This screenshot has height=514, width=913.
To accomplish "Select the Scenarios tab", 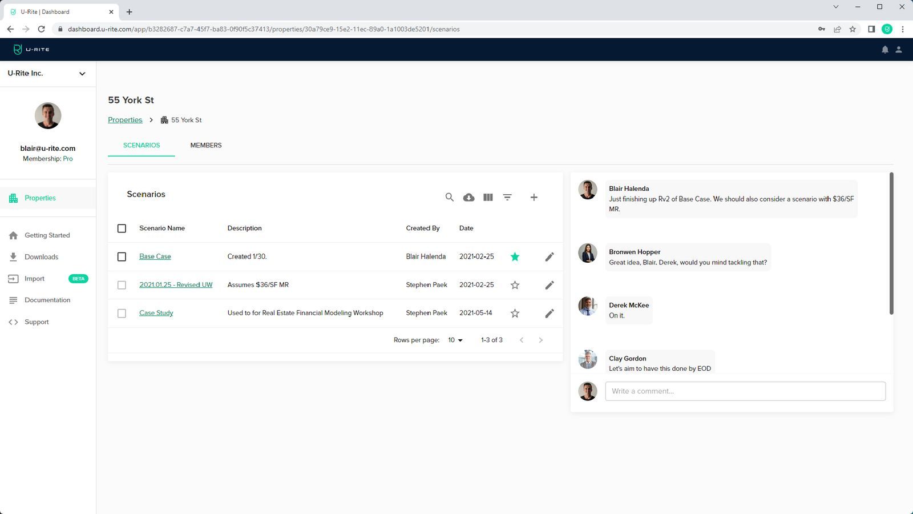I will (141, 145).
